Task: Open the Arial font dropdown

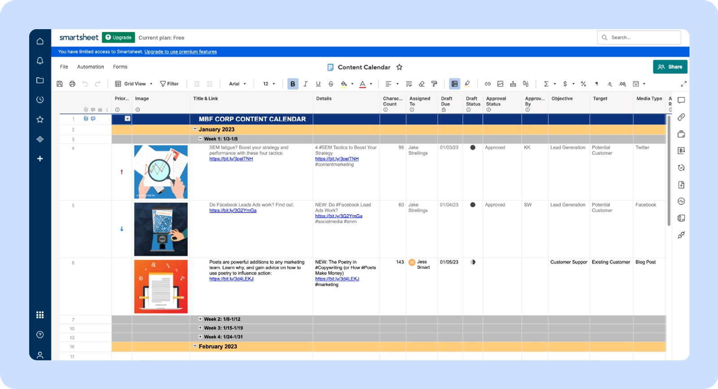Action: pyautogui.click(x=238, y=84)
